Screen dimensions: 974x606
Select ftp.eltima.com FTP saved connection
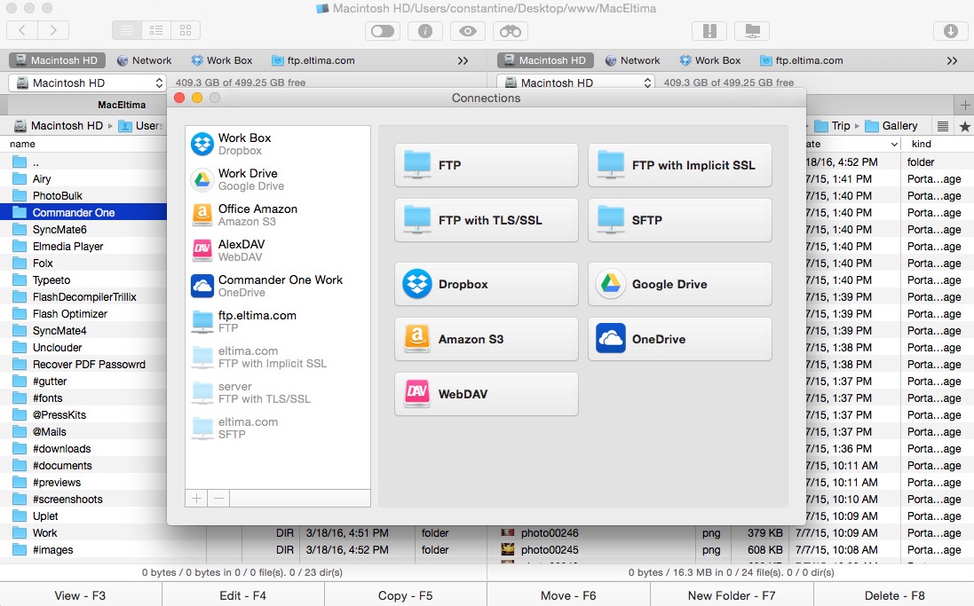(x=278, y=321)
